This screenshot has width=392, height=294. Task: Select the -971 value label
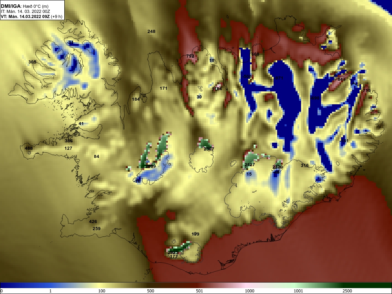[278, 78]
